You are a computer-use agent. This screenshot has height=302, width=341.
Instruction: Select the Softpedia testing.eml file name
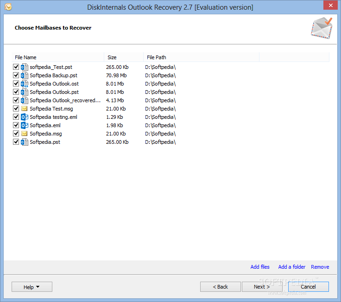(53, 117)
